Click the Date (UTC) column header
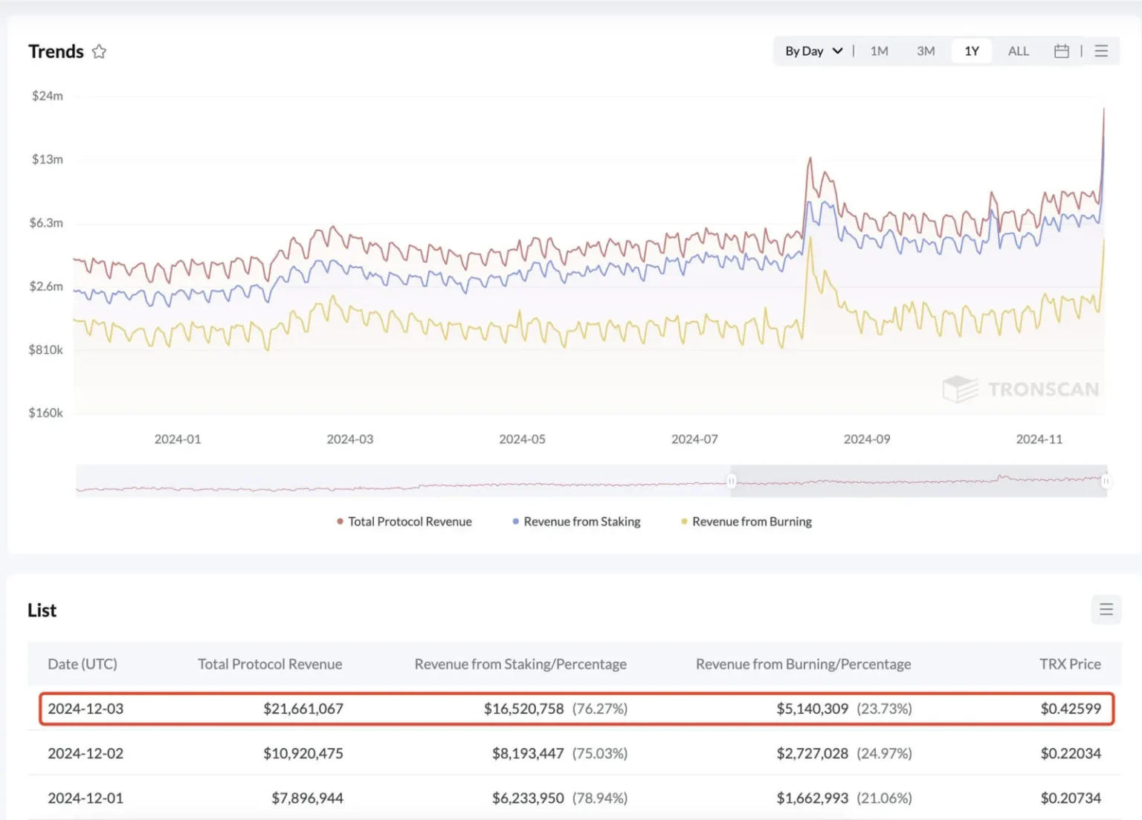 click(82, 664)
